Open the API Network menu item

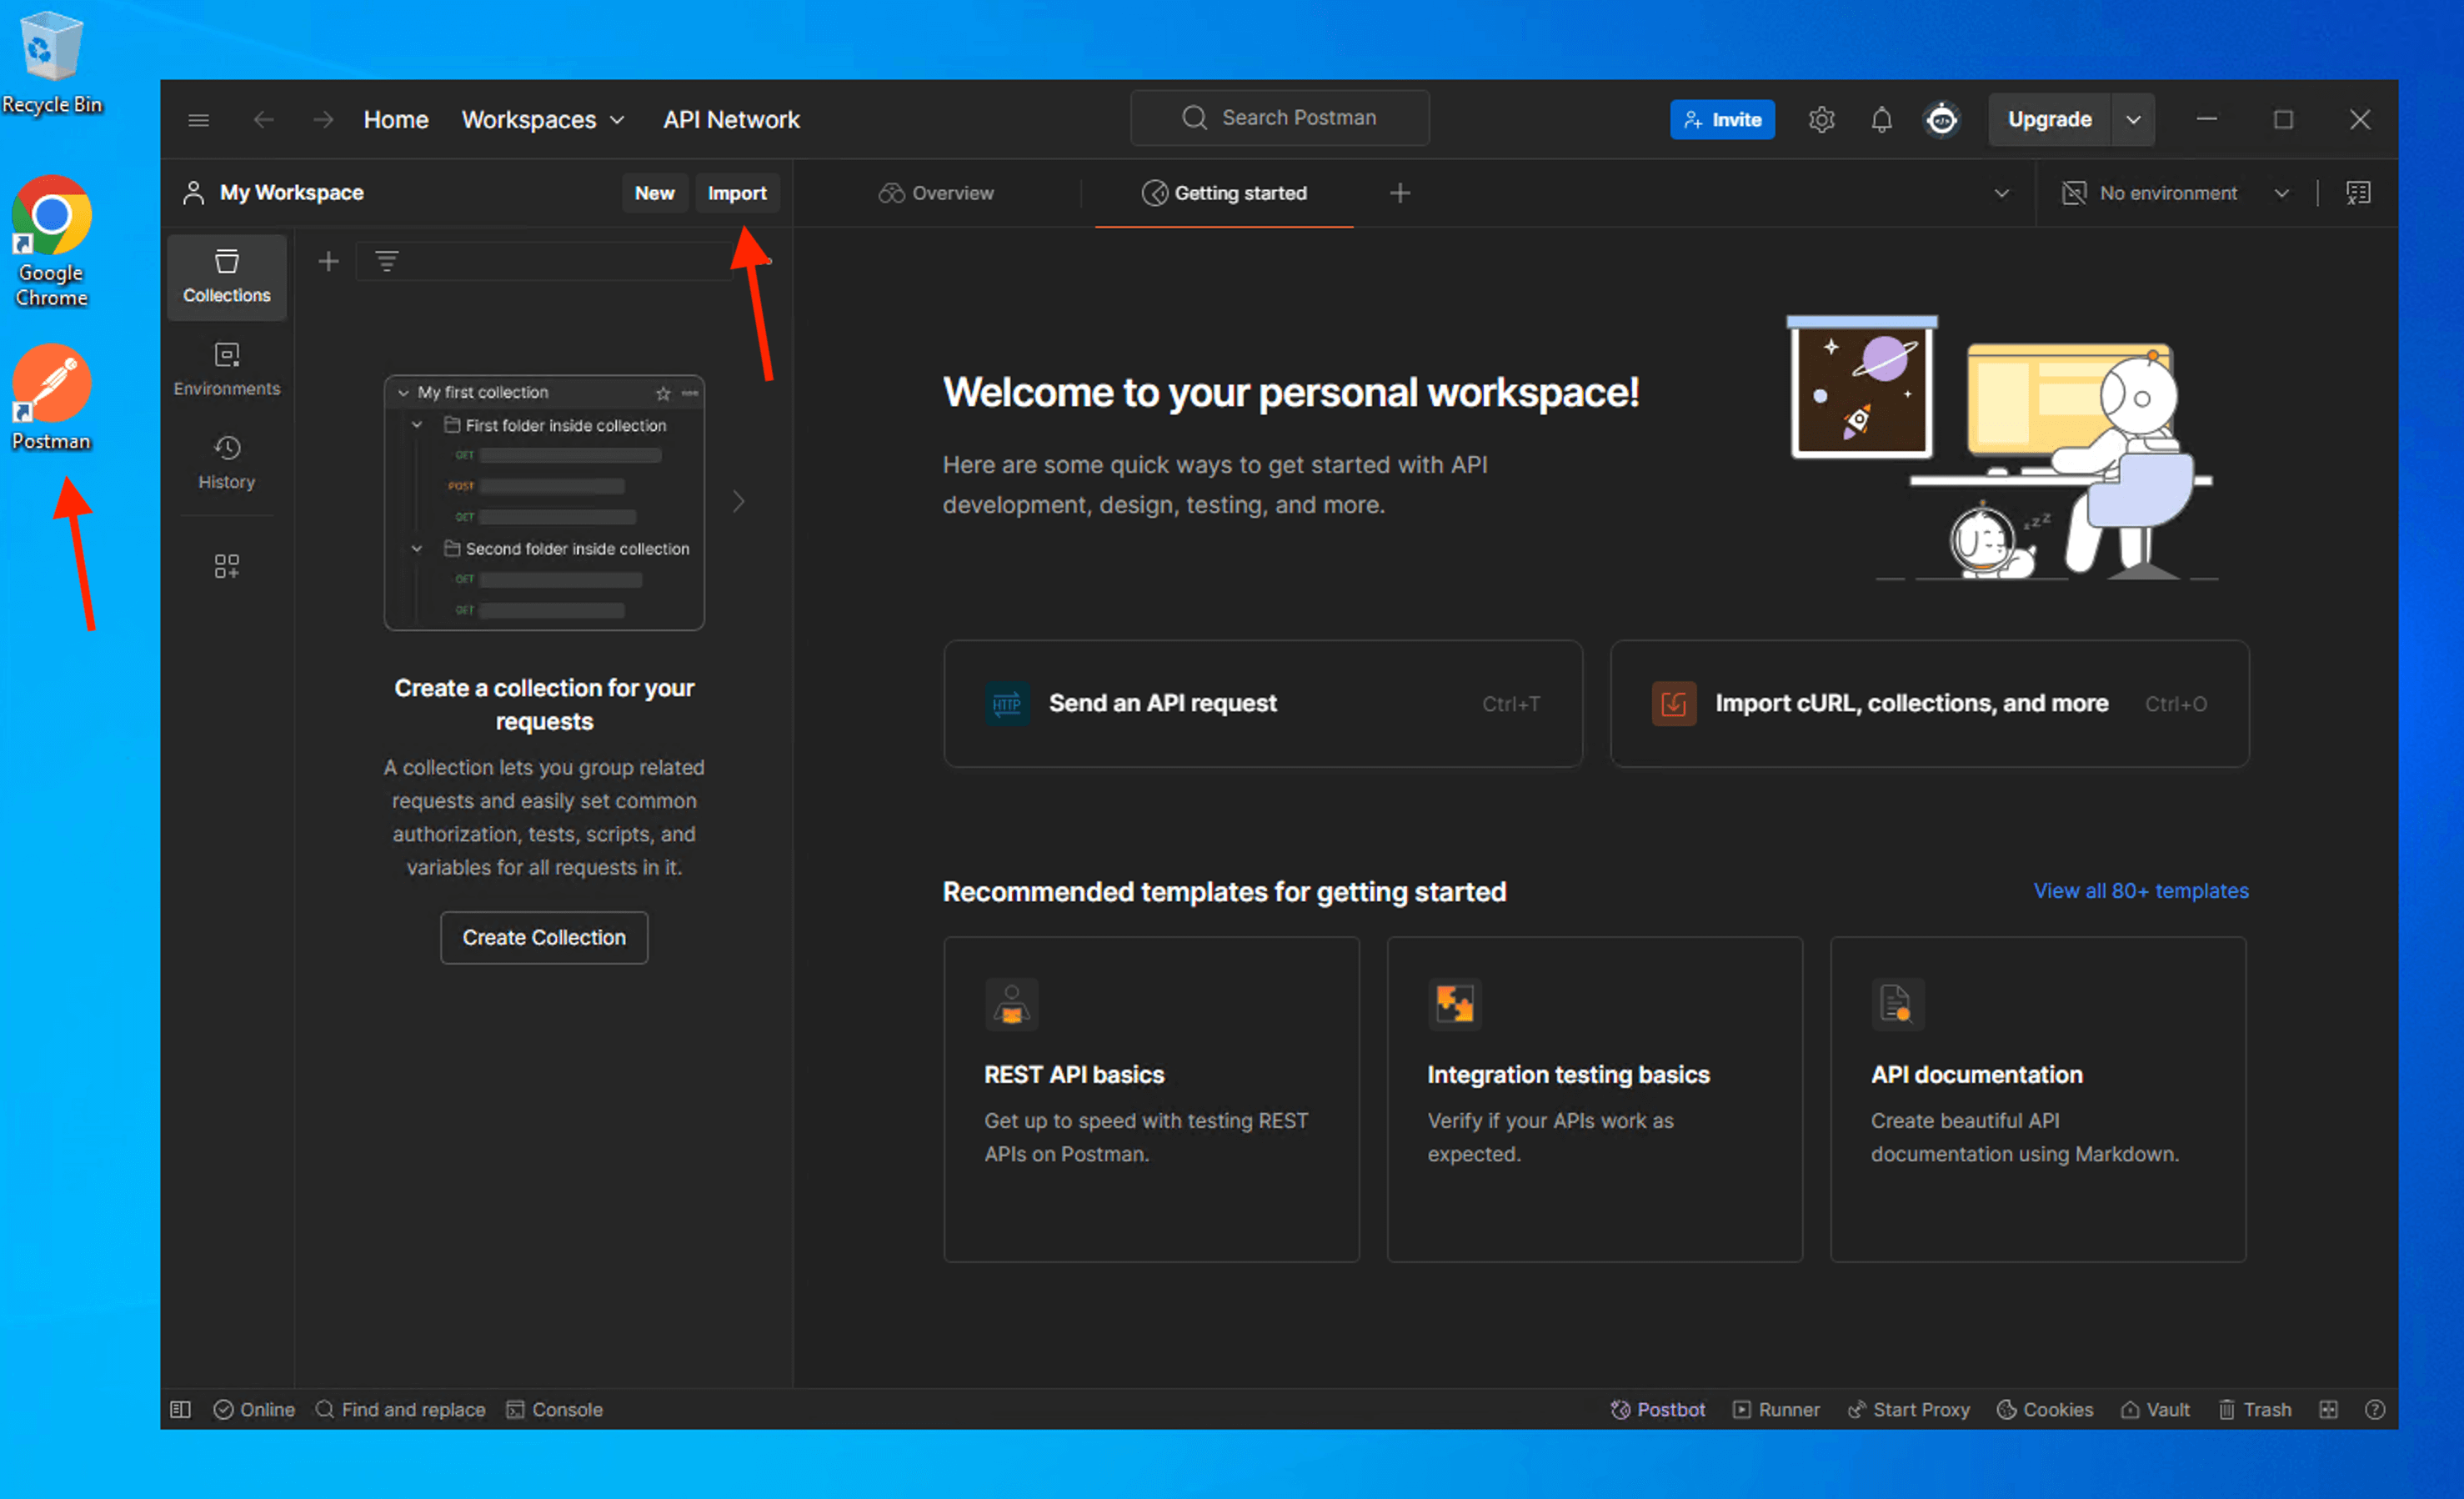[731, 120]
